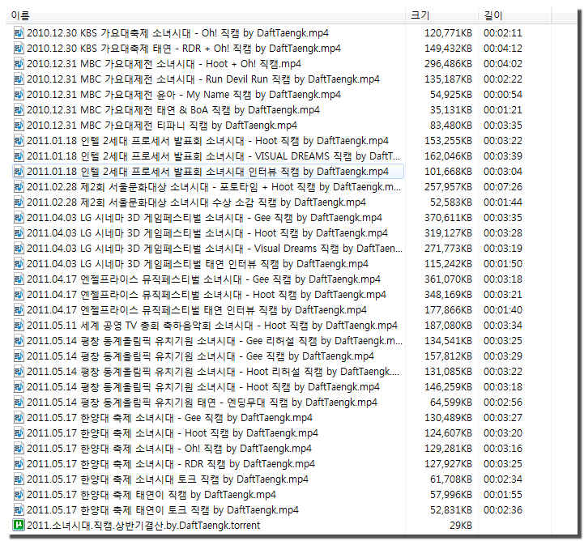Click the icon of LG 시네마 태연 인터뷰 file
584x541 pixels.
[x=19, y=264]
